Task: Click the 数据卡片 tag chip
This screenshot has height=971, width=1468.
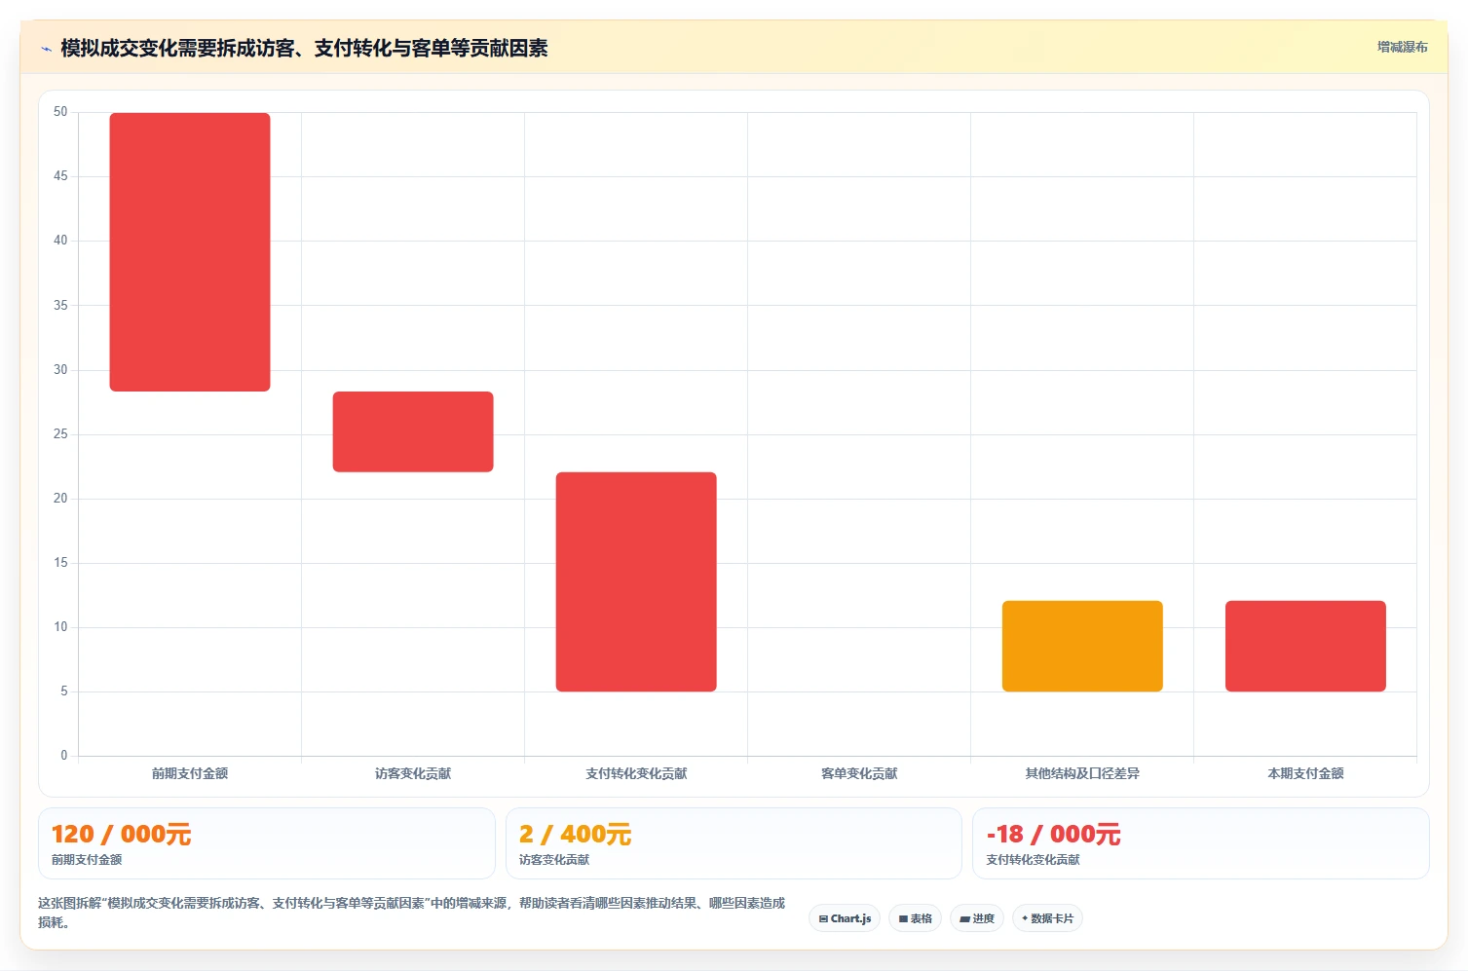Action: [x=1047, y=918]
